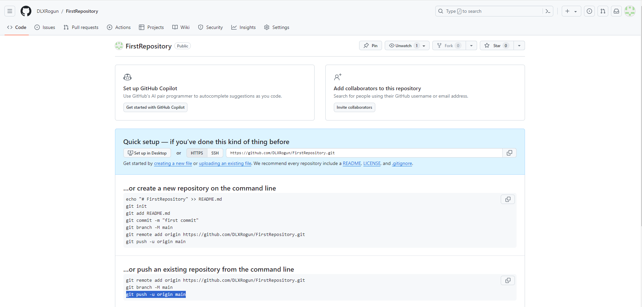Expand the Fork options dropdown arrow

point(471,45)
